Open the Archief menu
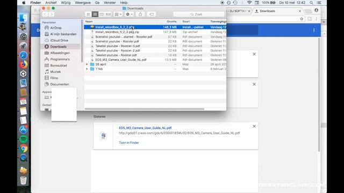This screenshot has width=344, height=193. click(51, 3)
